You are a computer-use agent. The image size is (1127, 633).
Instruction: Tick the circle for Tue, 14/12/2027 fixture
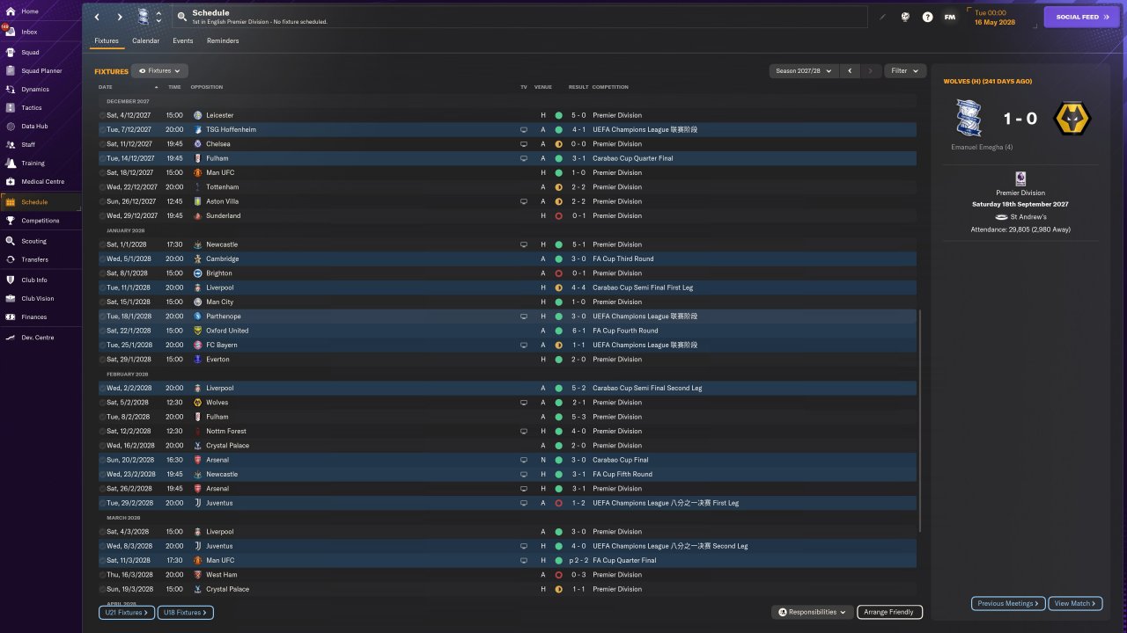point(102,158)
